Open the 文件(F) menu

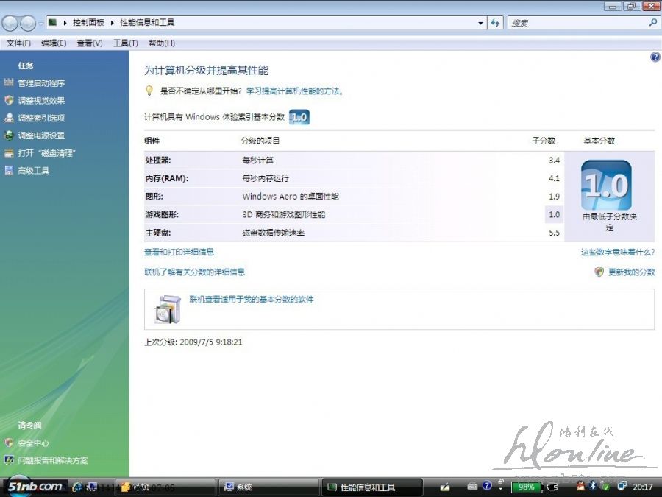click(18, 43)
